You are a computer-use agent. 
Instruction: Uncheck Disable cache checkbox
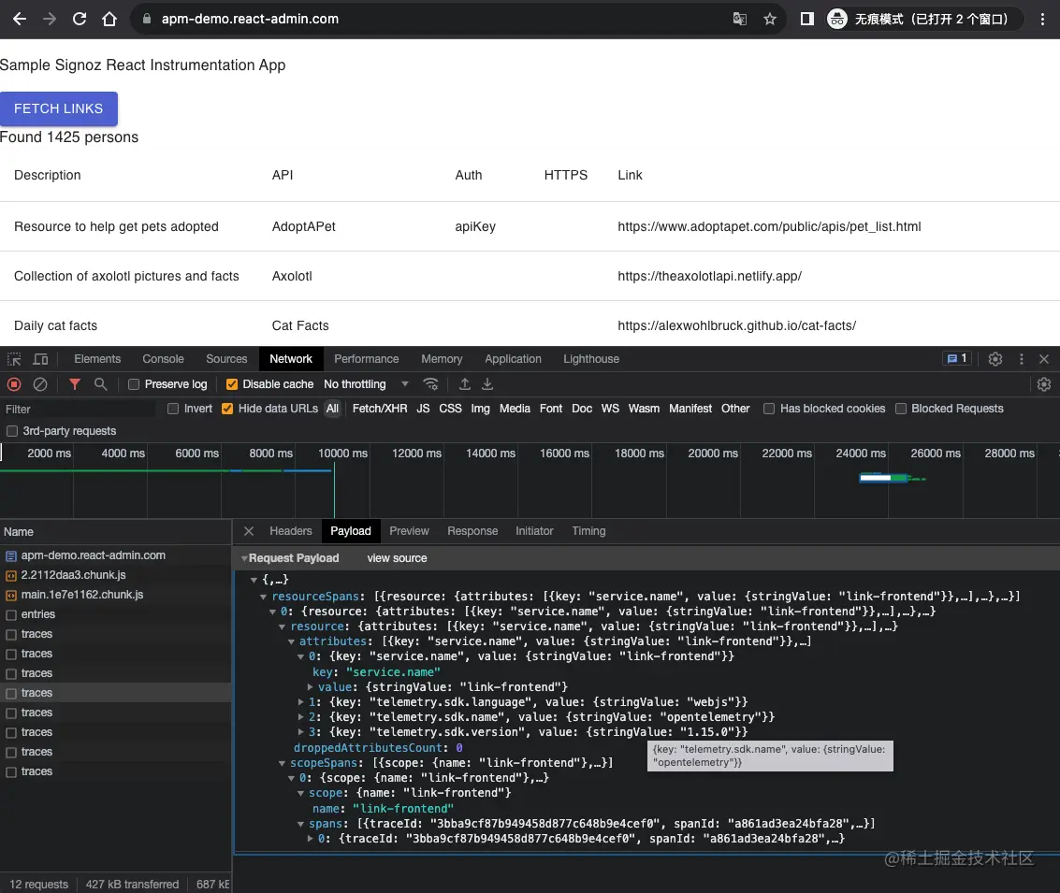[x=232, y=384]
